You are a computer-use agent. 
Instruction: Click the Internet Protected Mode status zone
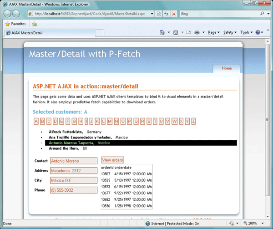click(172, 224)
